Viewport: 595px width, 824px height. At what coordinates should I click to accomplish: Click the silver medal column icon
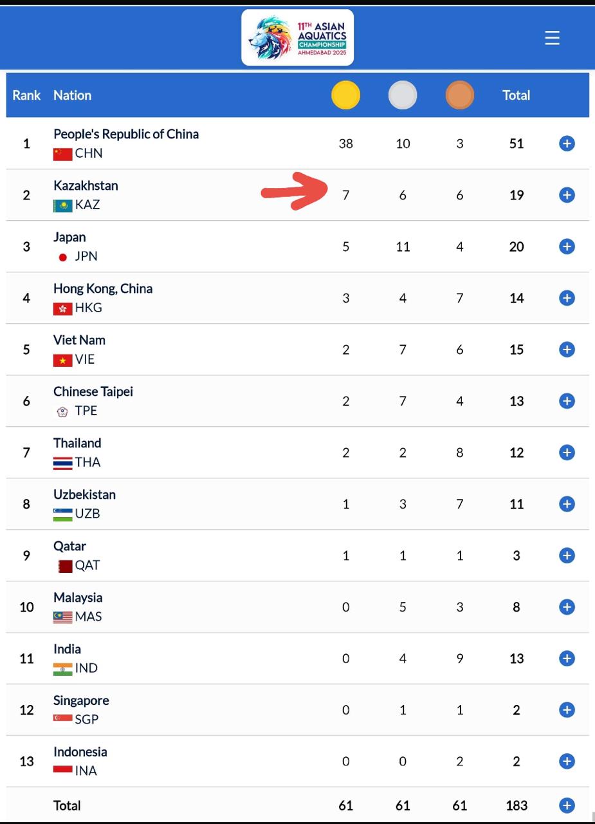pos(403,96)
